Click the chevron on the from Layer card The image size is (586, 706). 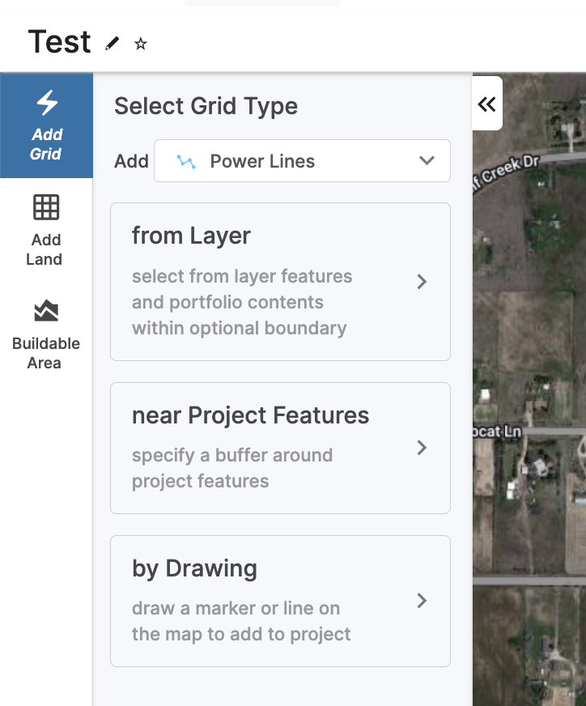422,282
